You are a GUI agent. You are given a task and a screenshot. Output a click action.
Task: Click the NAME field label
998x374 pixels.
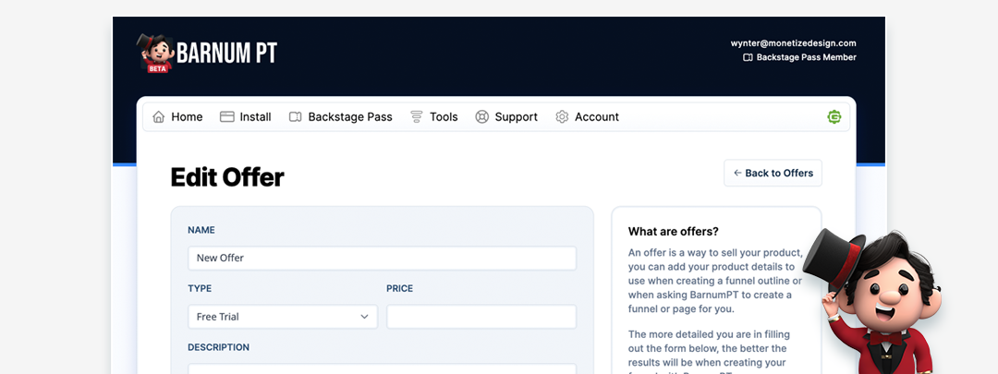(x=201, y=230)
